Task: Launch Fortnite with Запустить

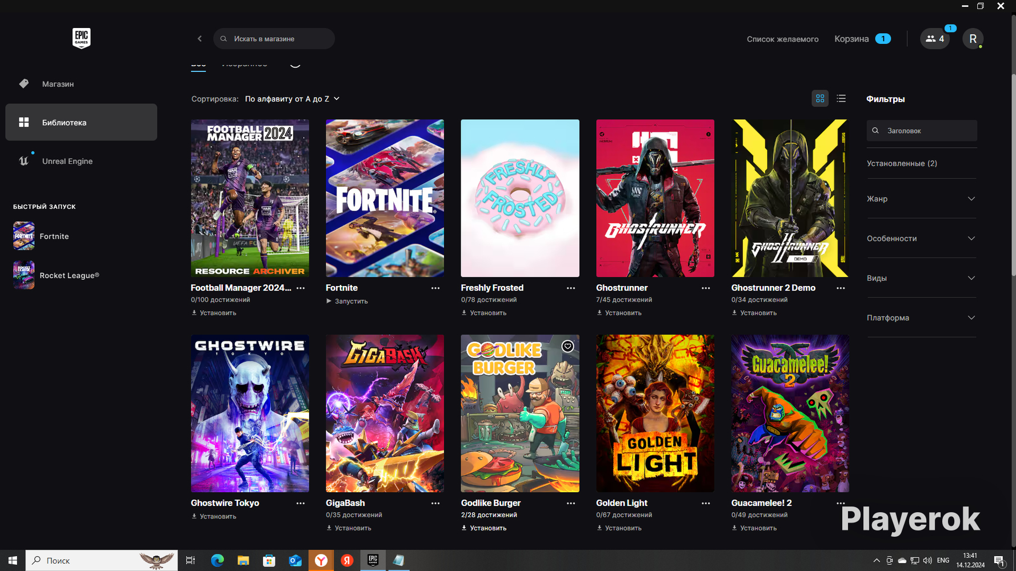Action: pos(347,301)
